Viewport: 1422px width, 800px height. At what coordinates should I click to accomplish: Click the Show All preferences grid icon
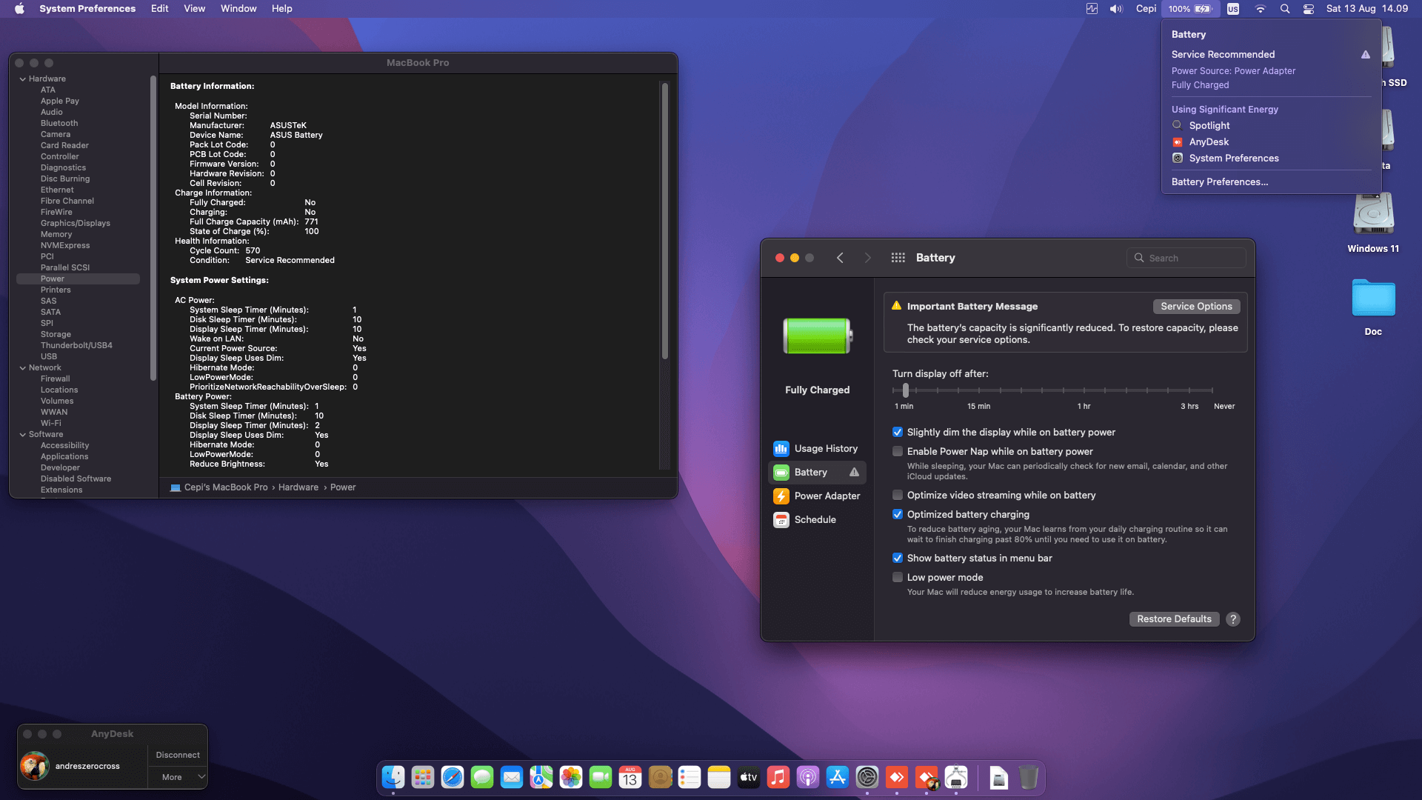coord(898,258)
